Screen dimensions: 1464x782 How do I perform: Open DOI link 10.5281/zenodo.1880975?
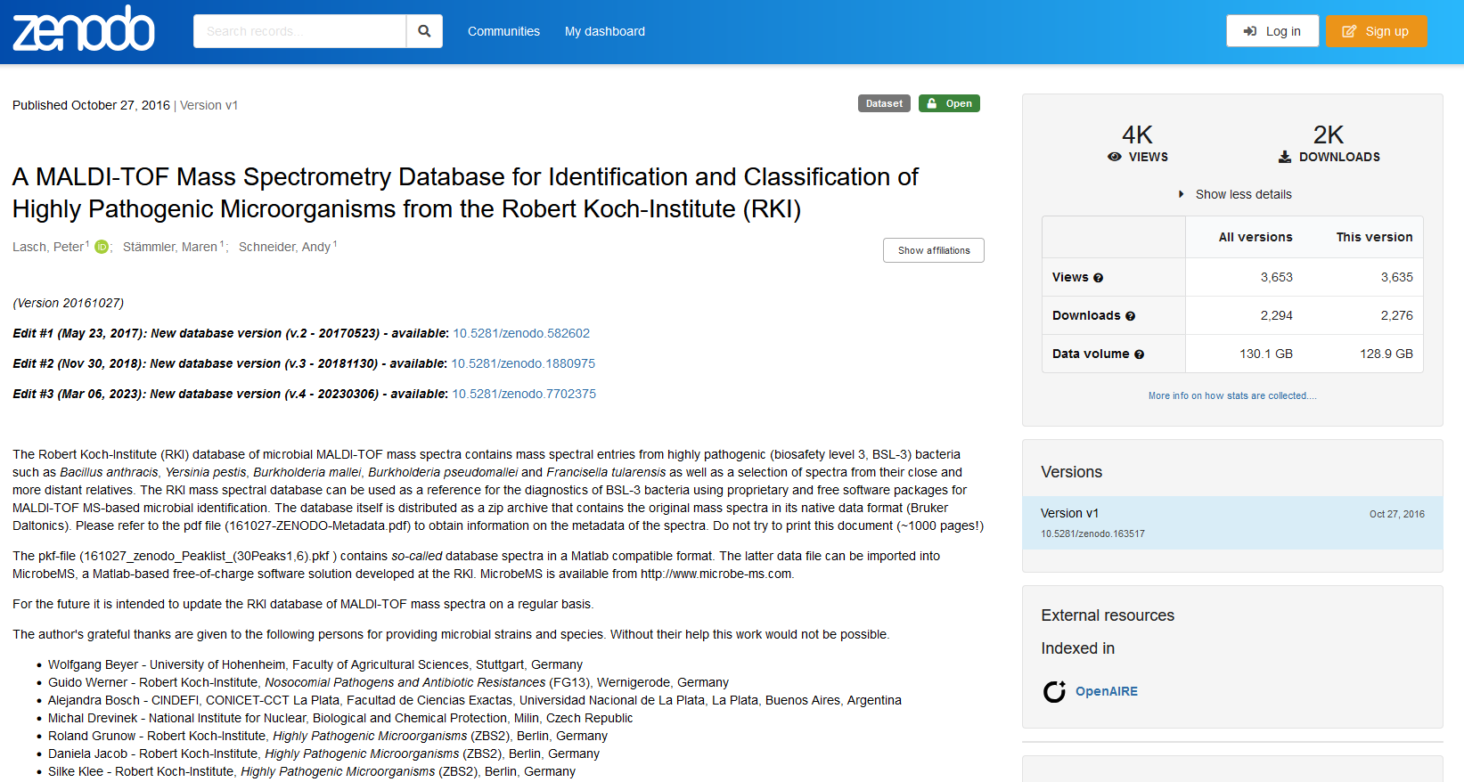click(523, 363)
